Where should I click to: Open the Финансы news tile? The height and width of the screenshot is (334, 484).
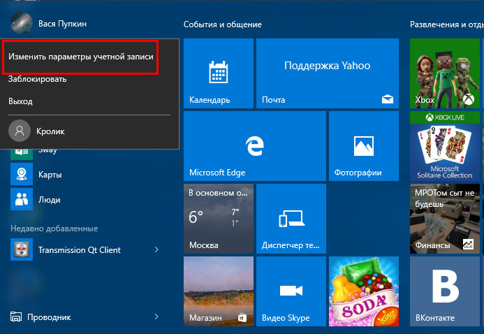click(x=445, y=219)
